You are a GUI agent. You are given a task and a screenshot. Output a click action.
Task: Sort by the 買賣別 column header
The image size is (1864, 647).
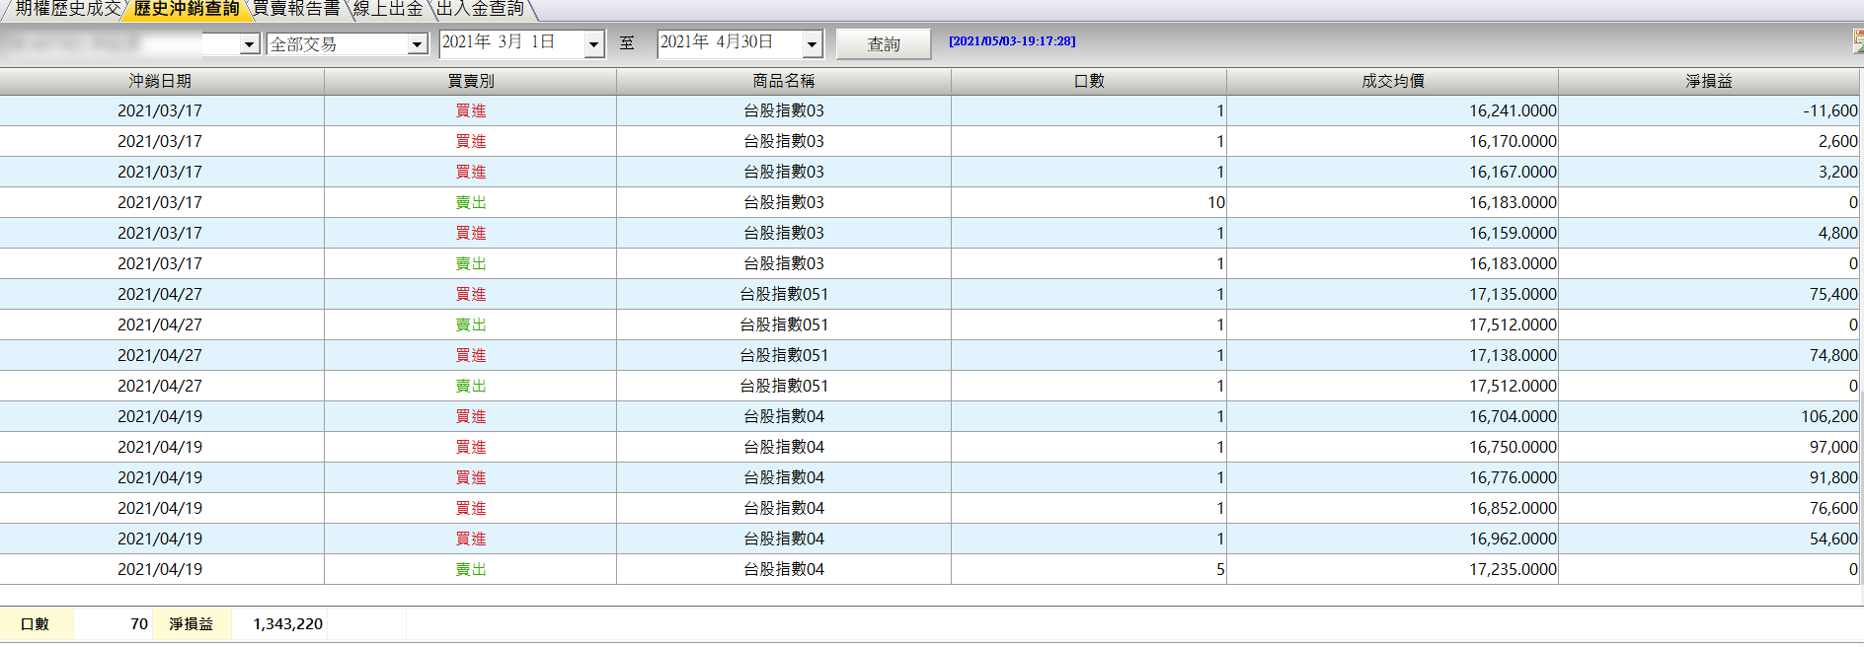[x=470, y=81]
